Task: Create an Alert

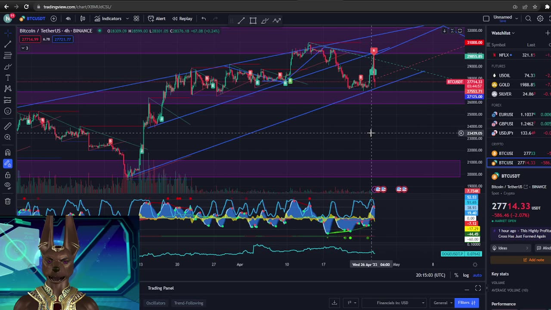Action: [x=157, y=19]
